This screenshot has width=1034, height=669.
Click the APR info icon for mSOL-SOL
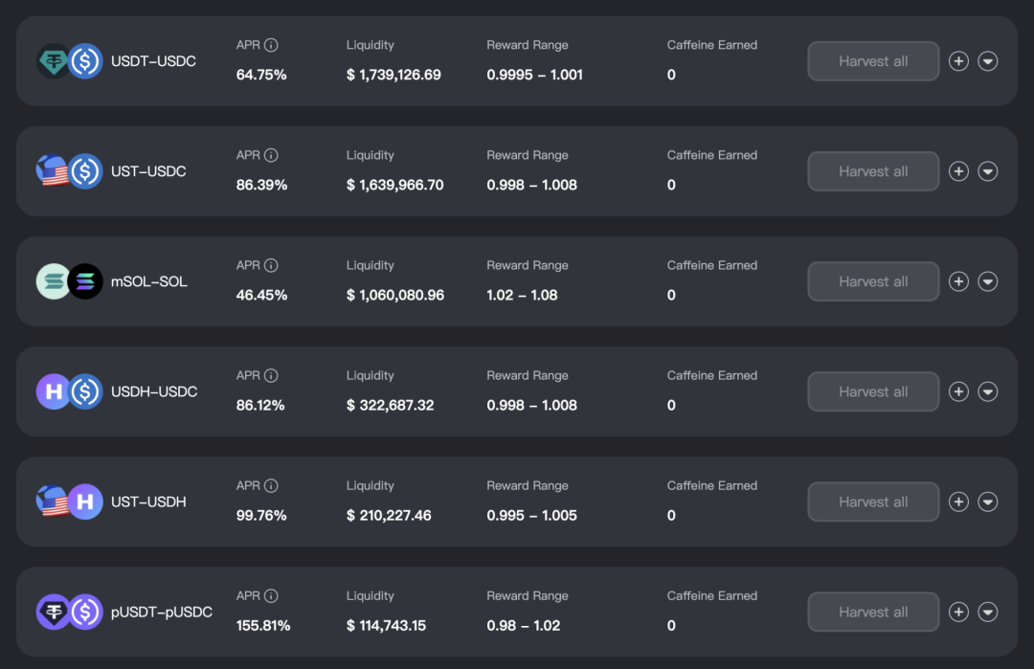coord(271,265)
